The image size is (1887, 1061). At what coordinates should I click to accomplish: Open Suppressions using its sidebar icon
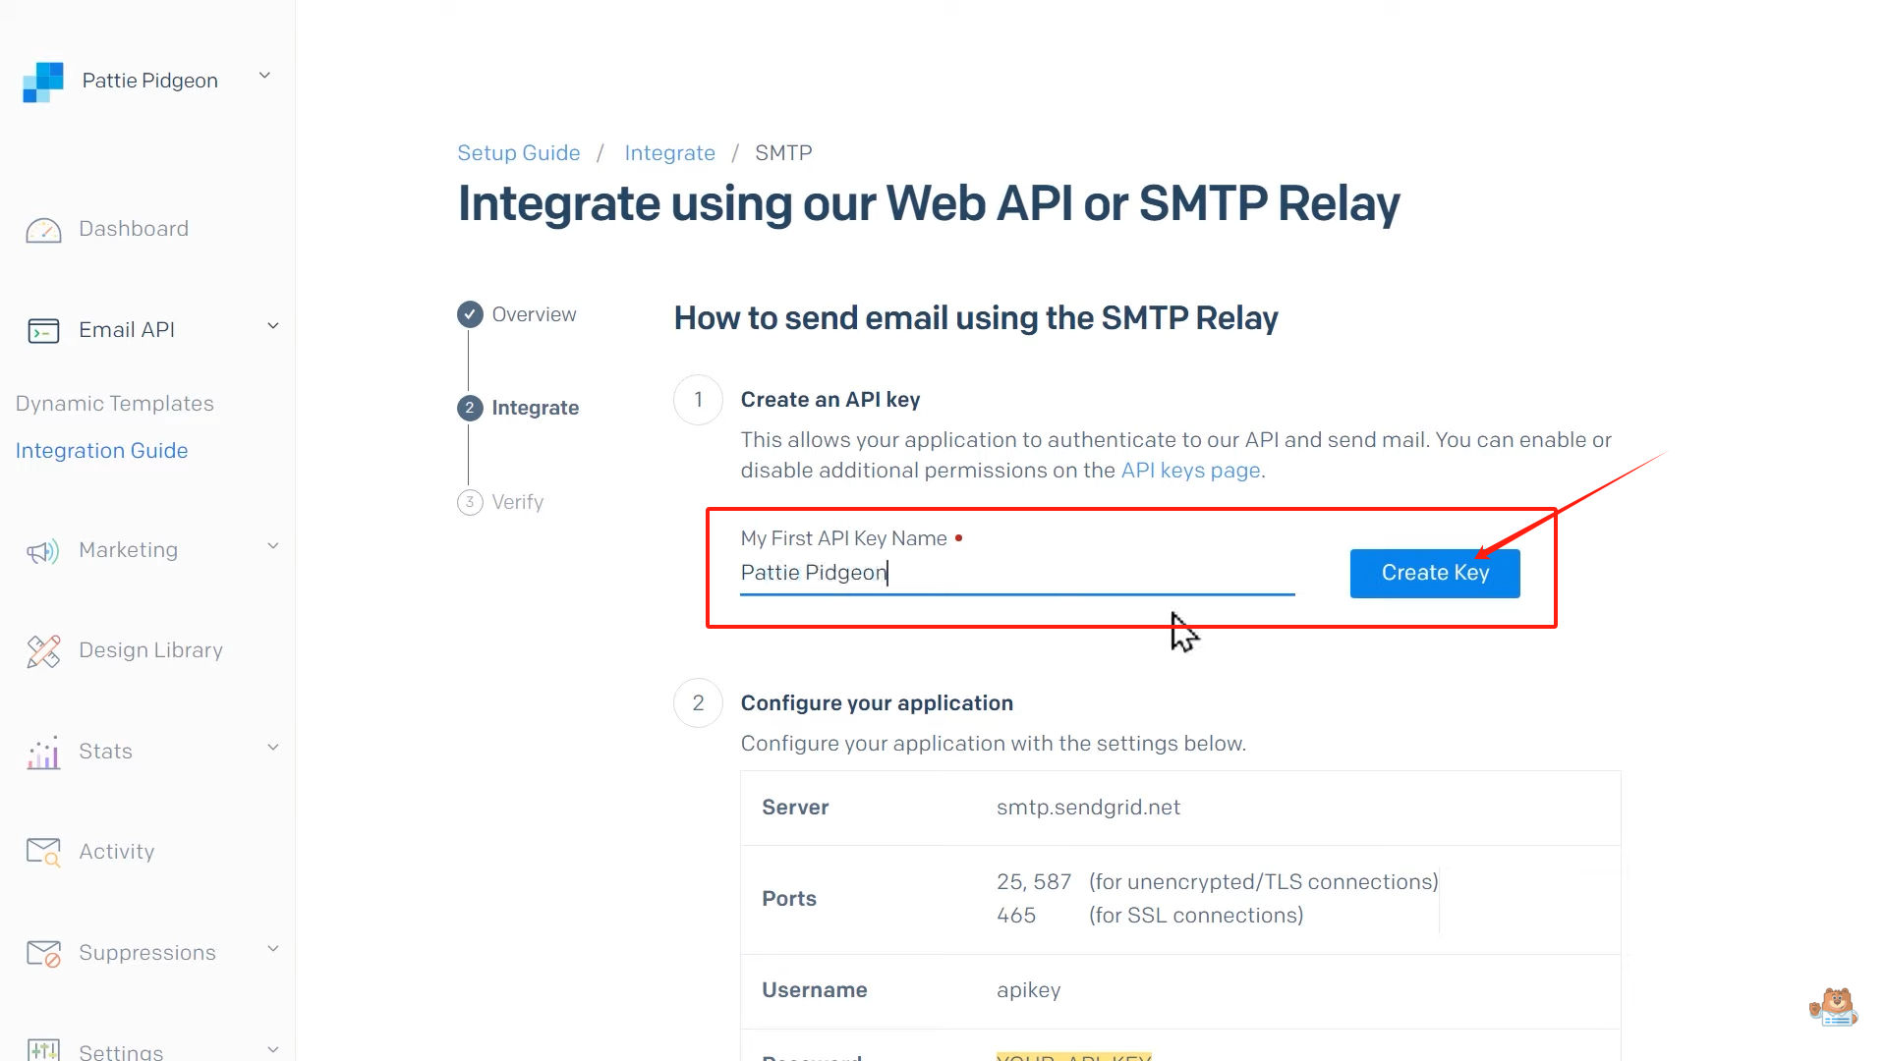(42, 953)
